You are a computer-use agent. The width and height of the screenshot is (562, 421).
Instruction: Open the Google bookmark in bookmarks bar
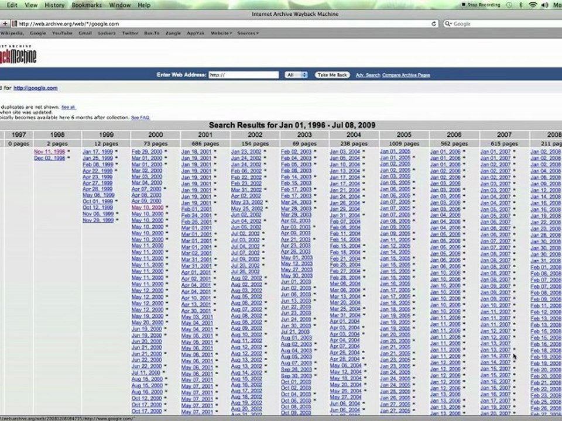click(38, 33)
